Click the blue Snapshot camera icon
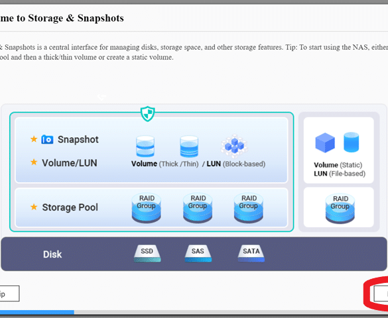The height and width of the screenshot is (318, 388). [x=47, y=139]
